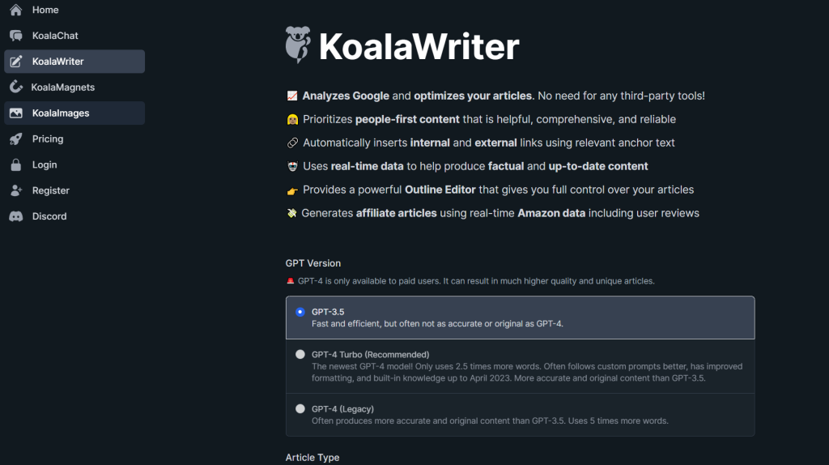The height and width of the screenshot is (465, 829).
Task: Click the Register user-plus icon
Action: [x=16, y=190]
